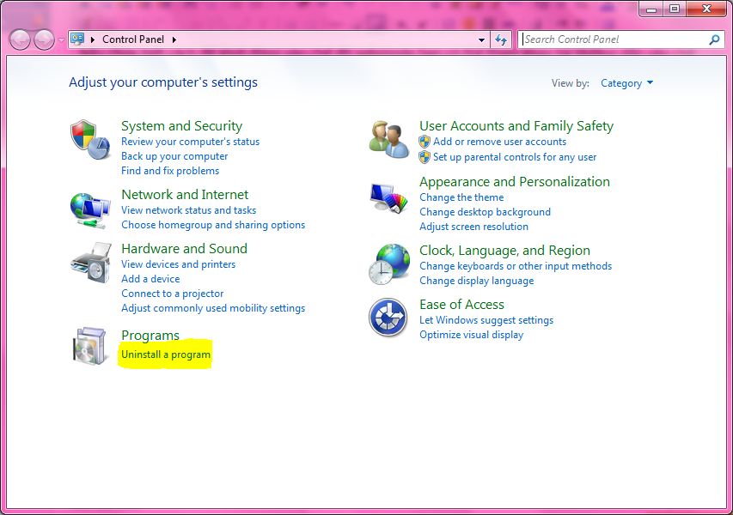Open the Hardware and Sound printer icon

coord(91,263)
